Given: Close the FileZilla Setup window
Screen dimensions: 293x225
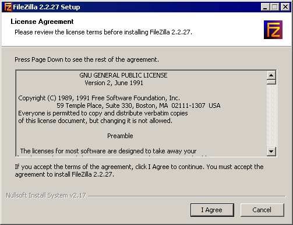Looking at the screenshot, I should [285, 7].
